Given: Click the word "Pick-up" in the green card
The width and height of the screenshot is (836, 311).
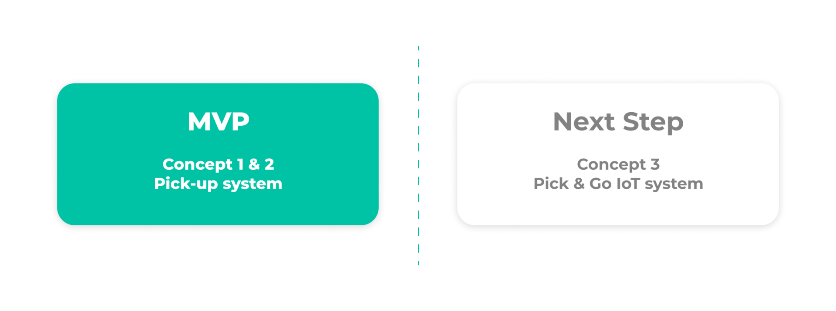Looking at the screenshot, I should [x=186, y=184].
